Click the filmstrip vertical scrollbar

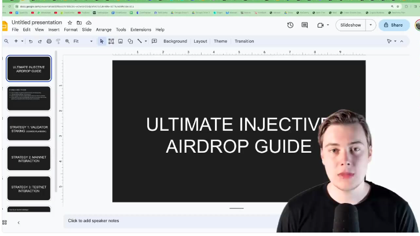coord(56,121)
